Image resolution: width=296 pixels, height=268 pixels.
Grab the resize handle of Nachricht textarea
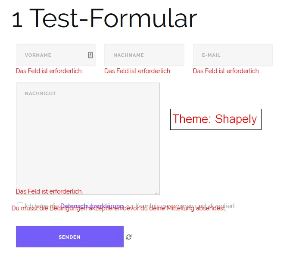point(157,192)
